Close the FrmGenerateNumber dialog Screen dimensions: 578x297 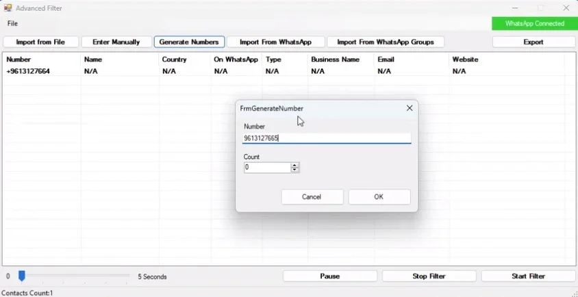click(x=409, y=108)
